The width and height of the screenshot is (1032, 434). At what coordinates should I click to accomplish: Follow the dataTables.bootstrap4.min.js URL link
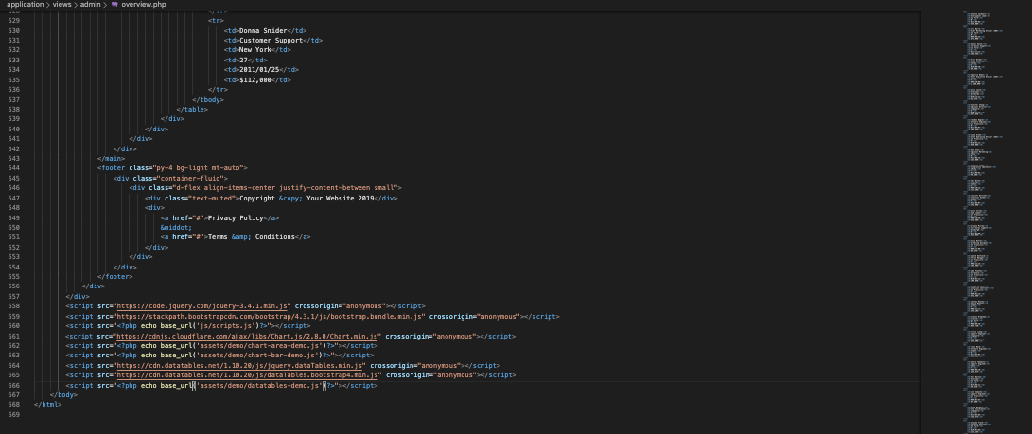[248, 375]
